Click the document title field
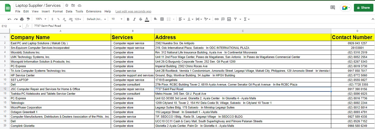This screenshot has height=129, width=375. pyautogui.click(x=39, y=5)
